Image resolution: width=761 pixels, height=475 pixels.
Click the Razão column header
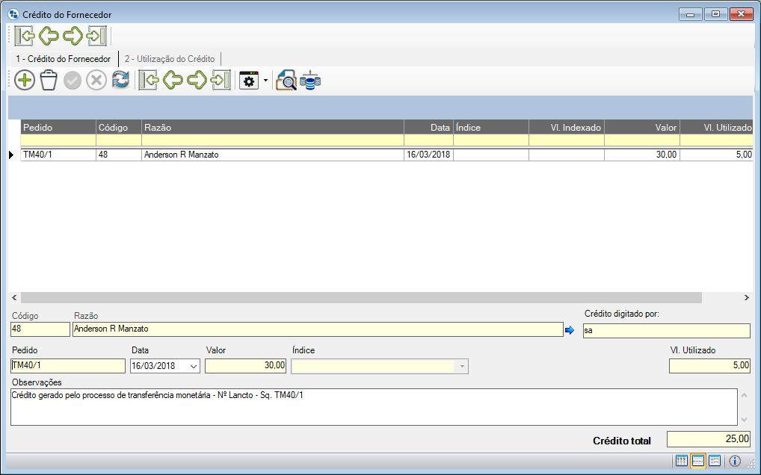[x=272, y=128]
